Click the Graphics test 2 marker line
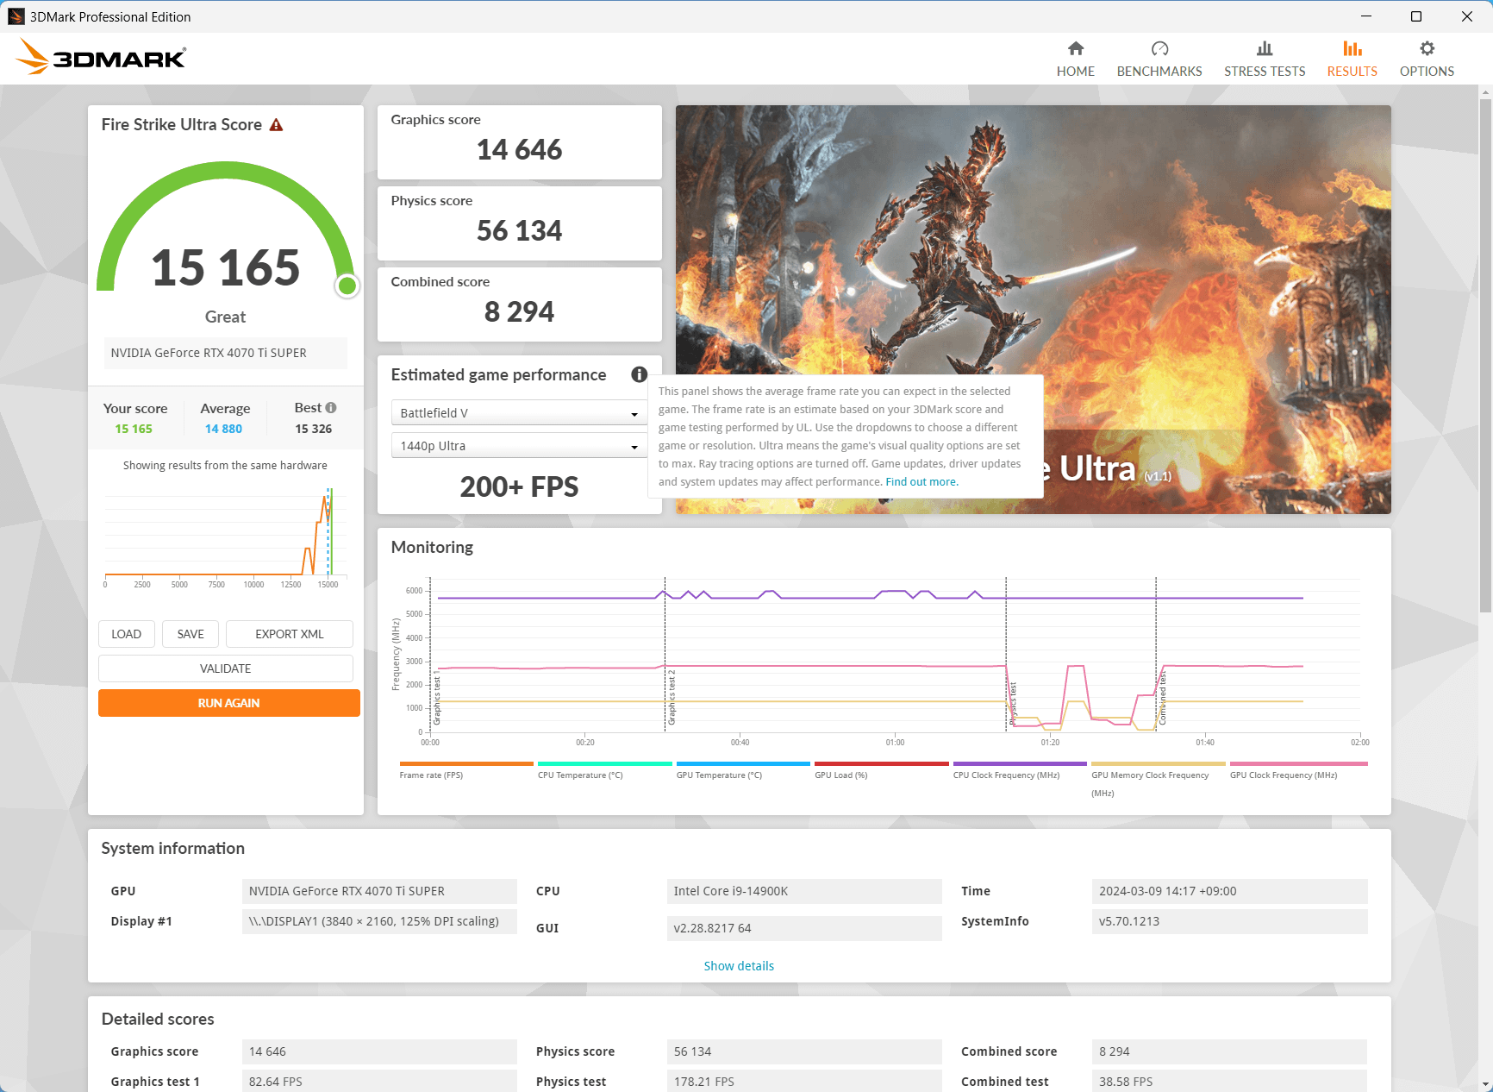 coord(665,654)
